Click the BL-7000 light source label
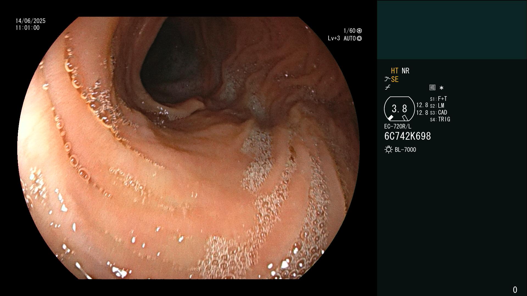The height and width of the screenshot is (296, 527). point(405,150)
